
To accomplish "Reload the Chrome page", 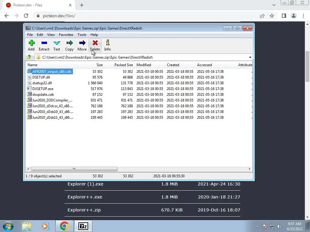I will [26, 16].
